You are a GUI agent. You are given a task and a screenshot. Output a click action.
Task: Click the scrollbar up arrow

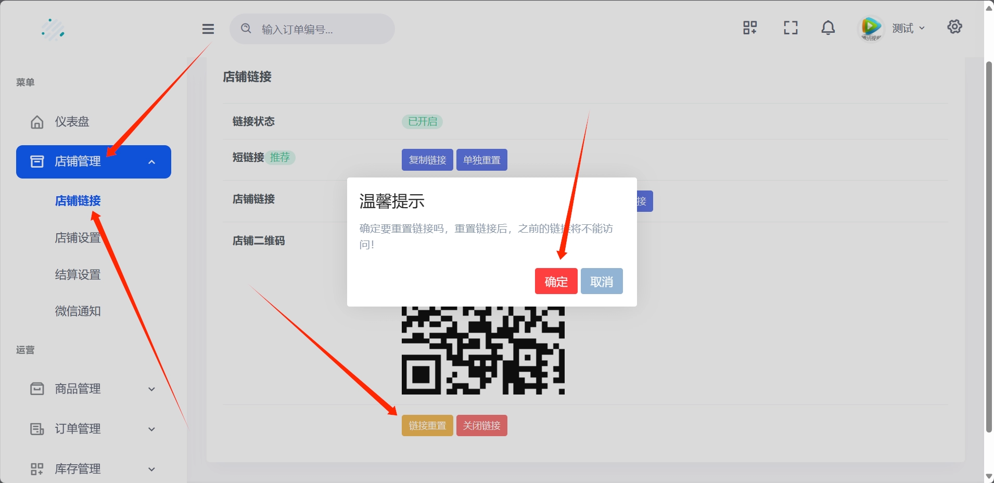[989, 7]
